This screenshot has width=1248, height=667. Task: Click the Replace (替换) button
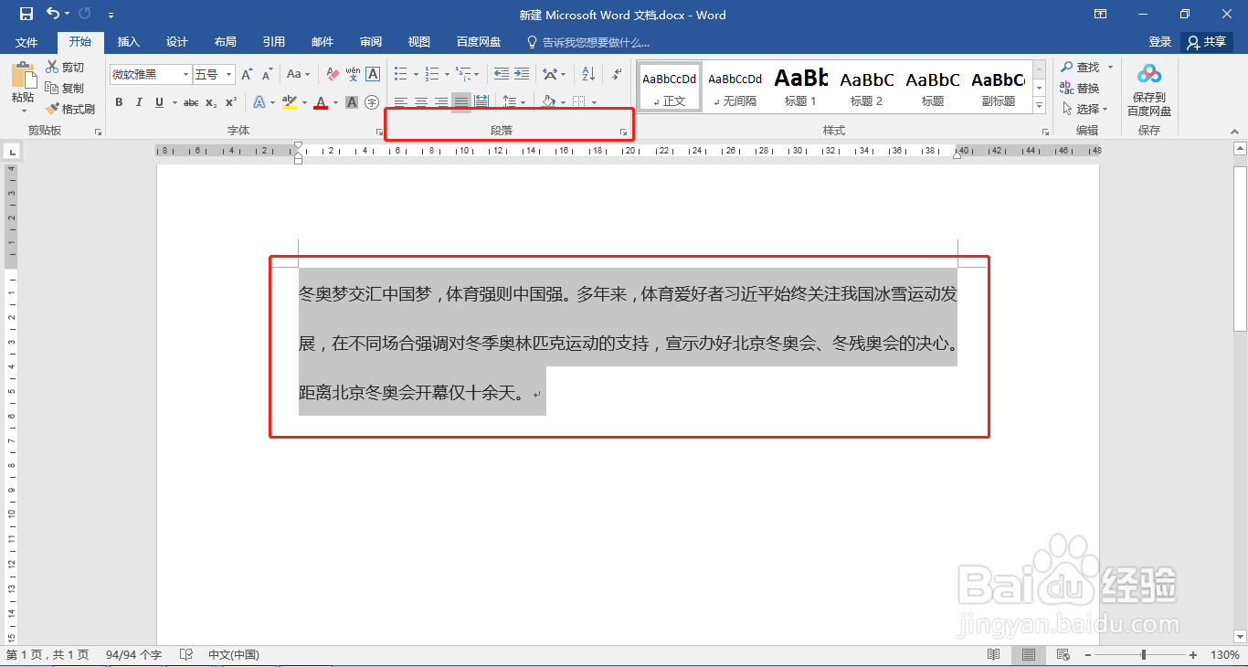pos(1079,89)
